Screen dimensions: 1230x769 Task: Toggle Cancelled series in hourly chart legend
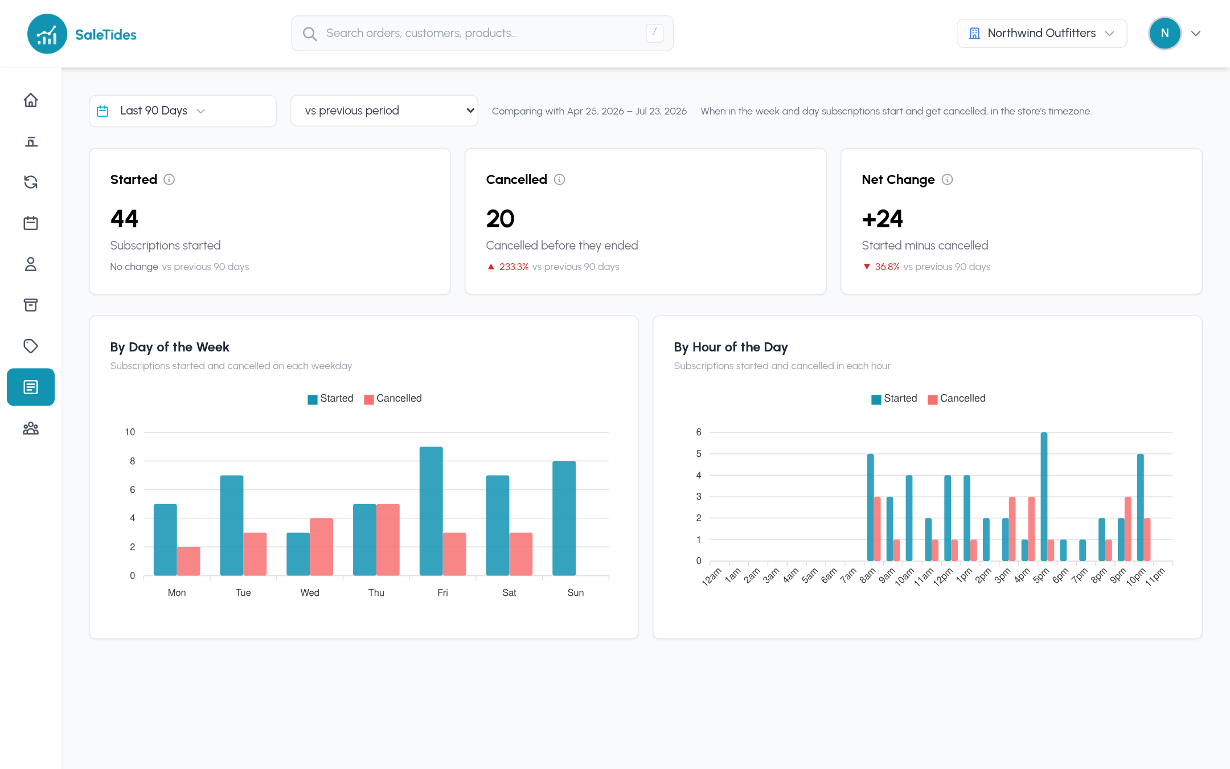[x=957, y=399]
